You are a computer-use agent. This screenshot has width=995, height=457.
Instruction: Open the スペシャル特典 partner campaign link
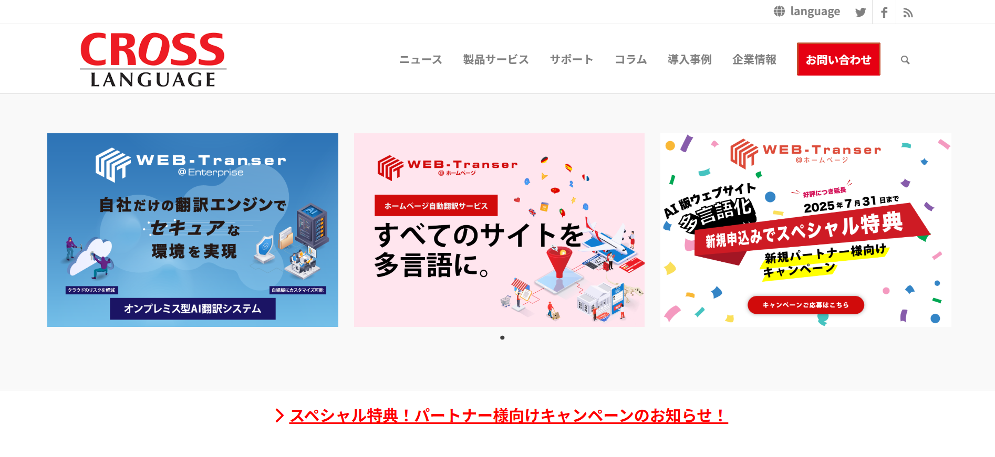click(x=509, y=416)
